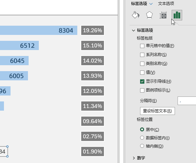The height and width of the screenshot is (163, 196).
Task: Choose 轴内侧 label position
Action: (142, 146)
